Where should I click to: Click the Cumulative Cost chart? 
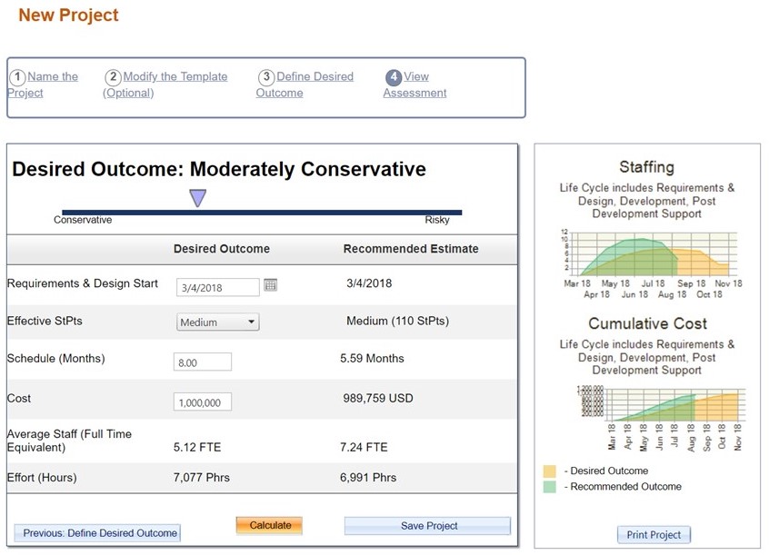pos(662,418)
